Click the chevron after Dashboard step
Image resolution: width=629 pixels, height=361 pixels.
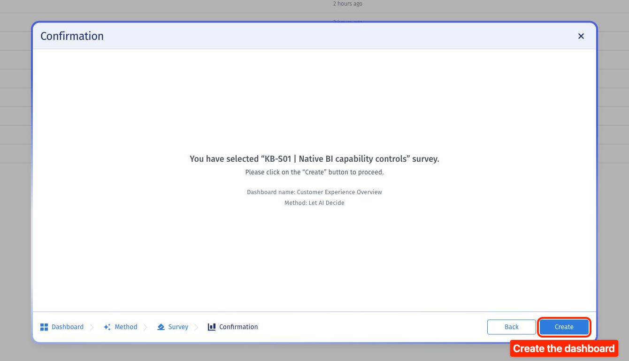point(92,327)
